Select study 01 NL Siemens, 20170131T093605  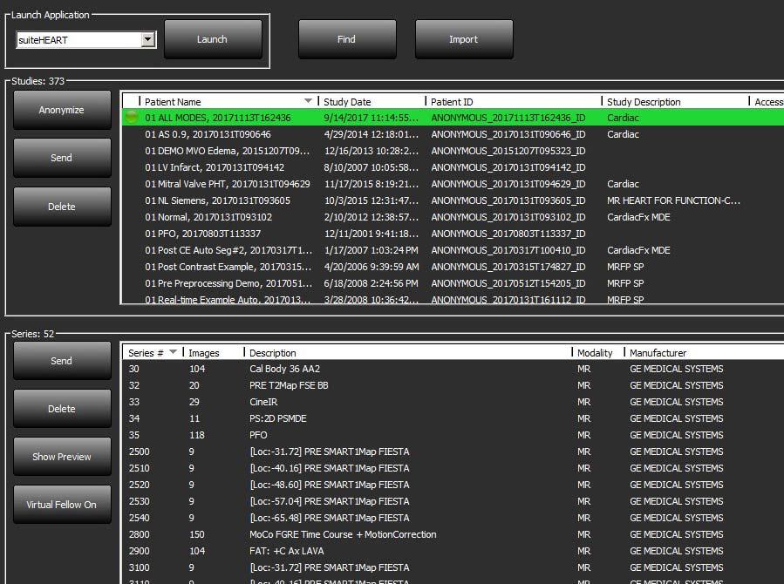point(453,200)
